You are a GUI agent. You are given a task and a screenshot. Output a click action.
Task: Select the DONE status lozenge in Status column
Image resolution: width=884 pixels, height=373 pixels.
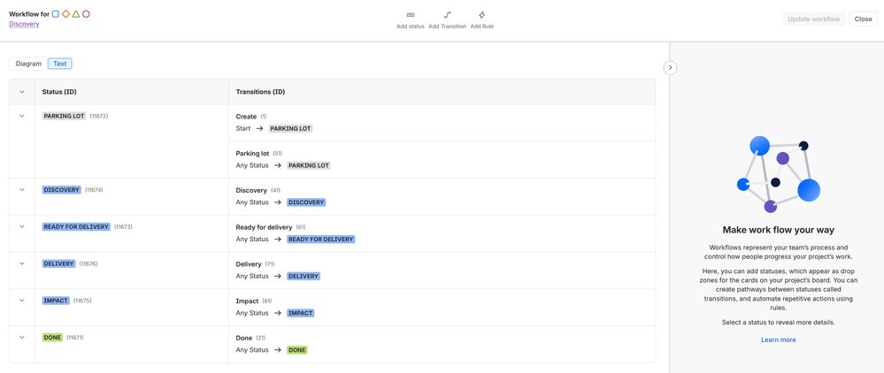pyautogui.click(x=52, y=338)
